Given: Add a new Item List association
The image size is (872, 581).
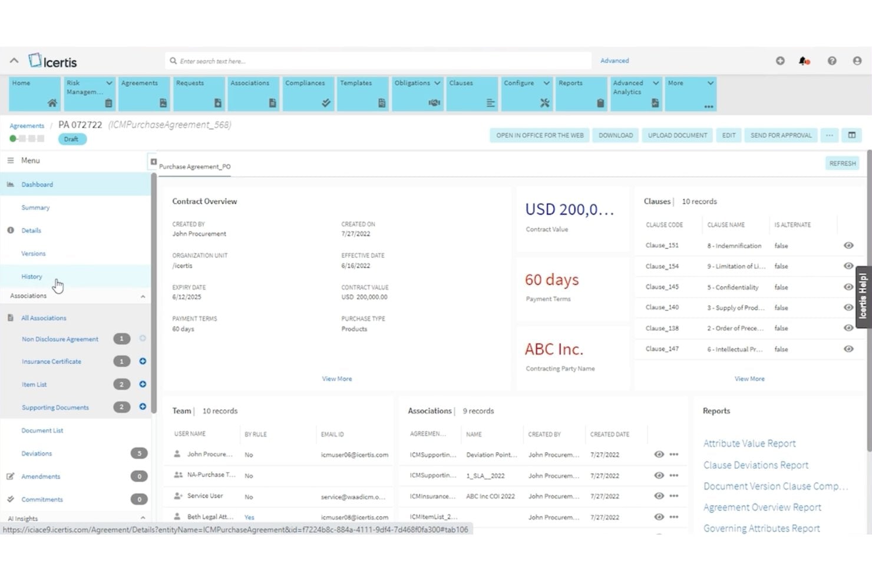Looking at the screenshot, I should 143,384.
